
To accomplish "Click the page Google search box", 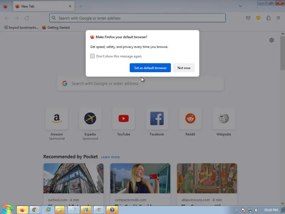I will click(x=140, y=84).
